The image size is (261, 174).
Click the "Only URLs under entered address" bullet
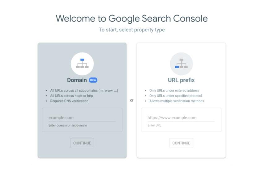174,91
